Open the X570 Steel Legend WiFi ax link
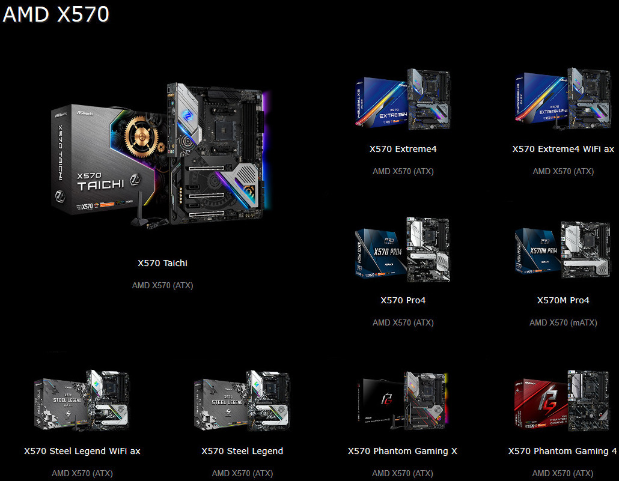Image resolution: width=619 pixels, height=481 pixels. [82, 451]
